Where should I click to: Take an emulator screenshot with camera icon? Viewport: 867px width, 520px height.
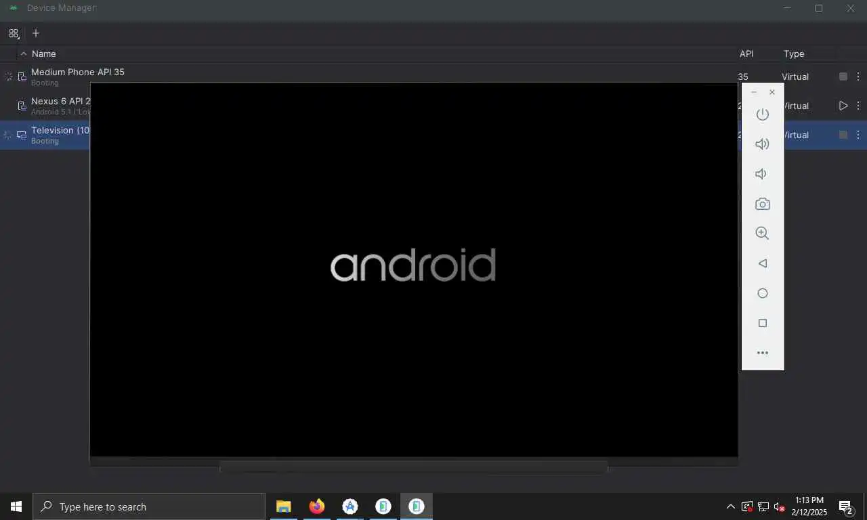763,204
